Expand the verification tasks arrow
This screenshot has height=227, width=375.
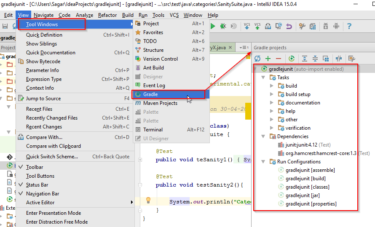pyautogui.click(x=272, y=128)
